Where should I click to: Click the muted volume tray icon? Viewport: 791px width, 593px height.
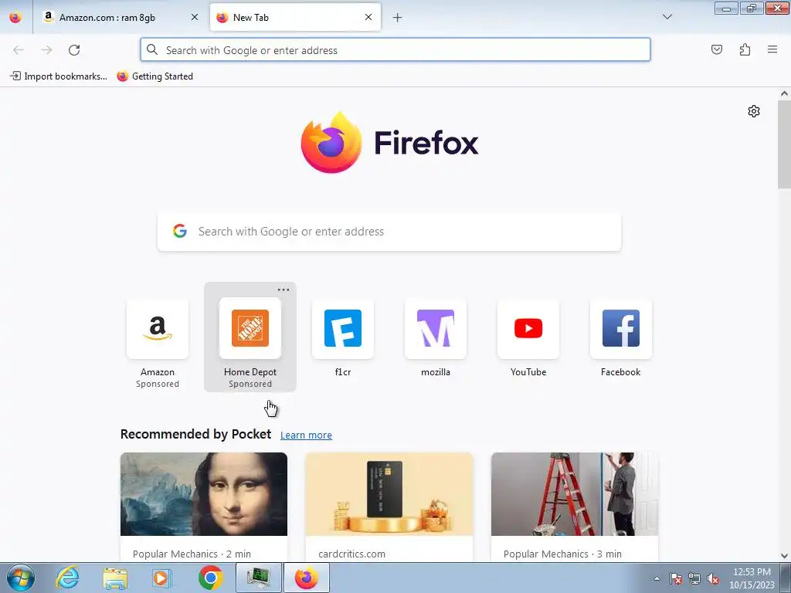[x=713, y=578]
